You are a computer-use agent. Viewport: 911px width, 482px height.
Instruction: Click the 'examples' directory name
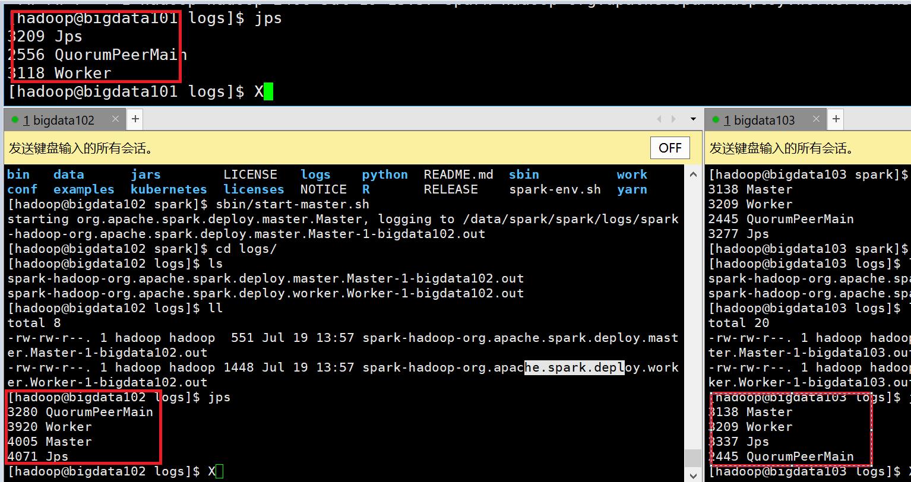click(84, 189)
